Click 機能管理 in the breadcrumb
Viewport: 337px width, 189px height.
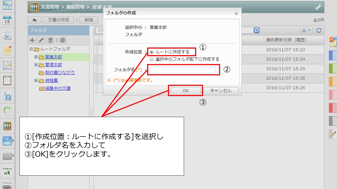75,7
